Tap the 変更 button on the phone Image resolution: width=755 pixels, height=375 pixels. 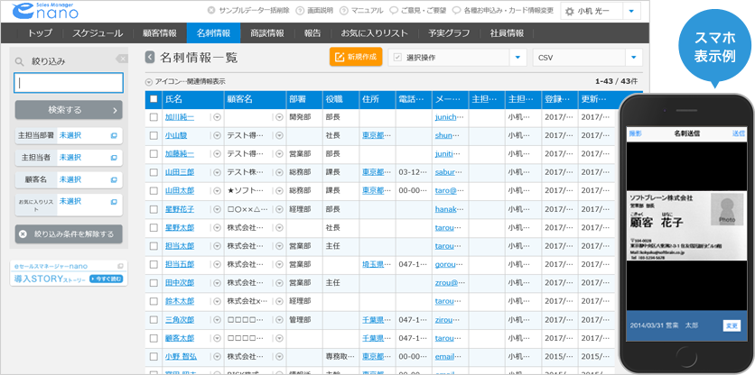coord(732,325)
